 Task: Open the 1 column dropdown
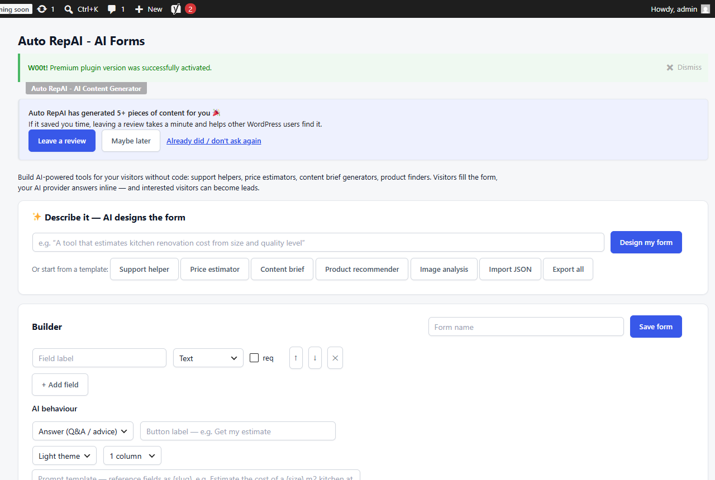[x=132, y=455]
